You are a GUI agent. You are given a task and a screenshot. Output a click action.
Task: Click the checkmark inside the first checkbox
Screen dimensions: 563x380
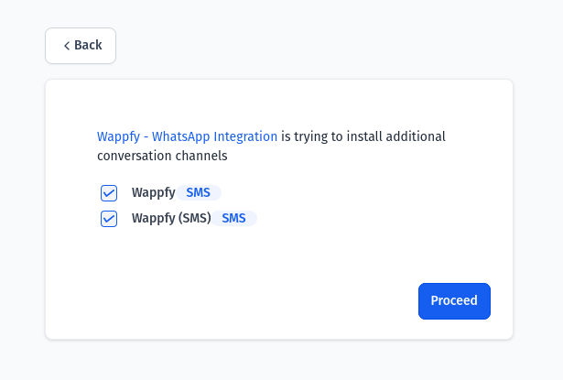click(109, 193)
